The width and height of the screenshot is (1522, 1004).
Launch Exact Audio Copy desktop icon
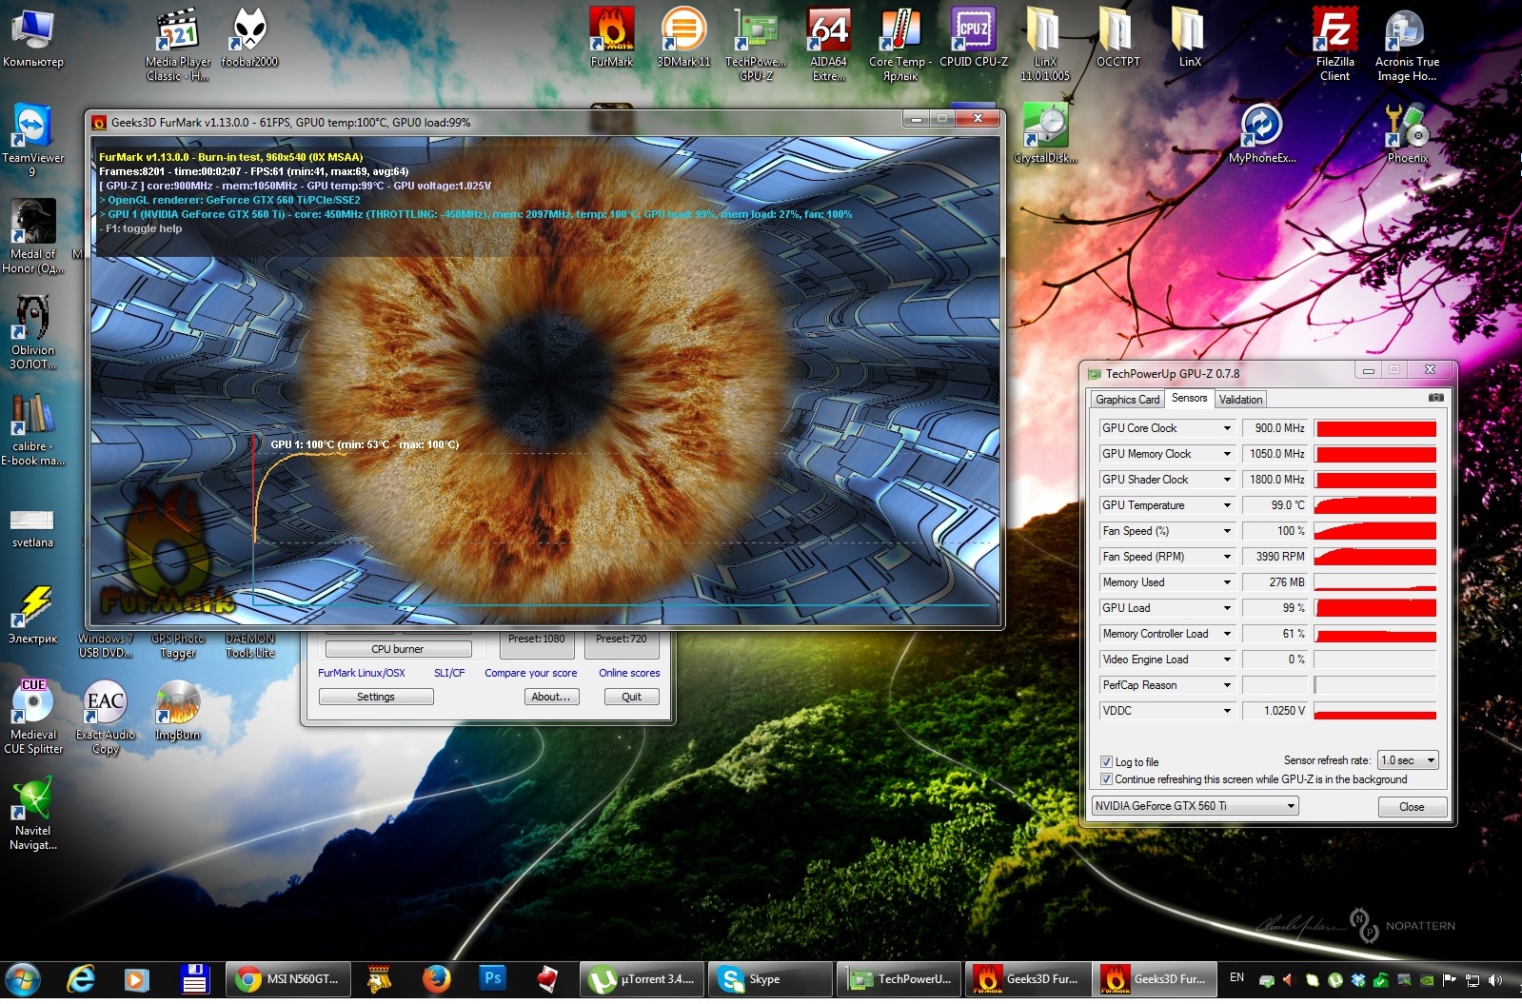point(105,717)
